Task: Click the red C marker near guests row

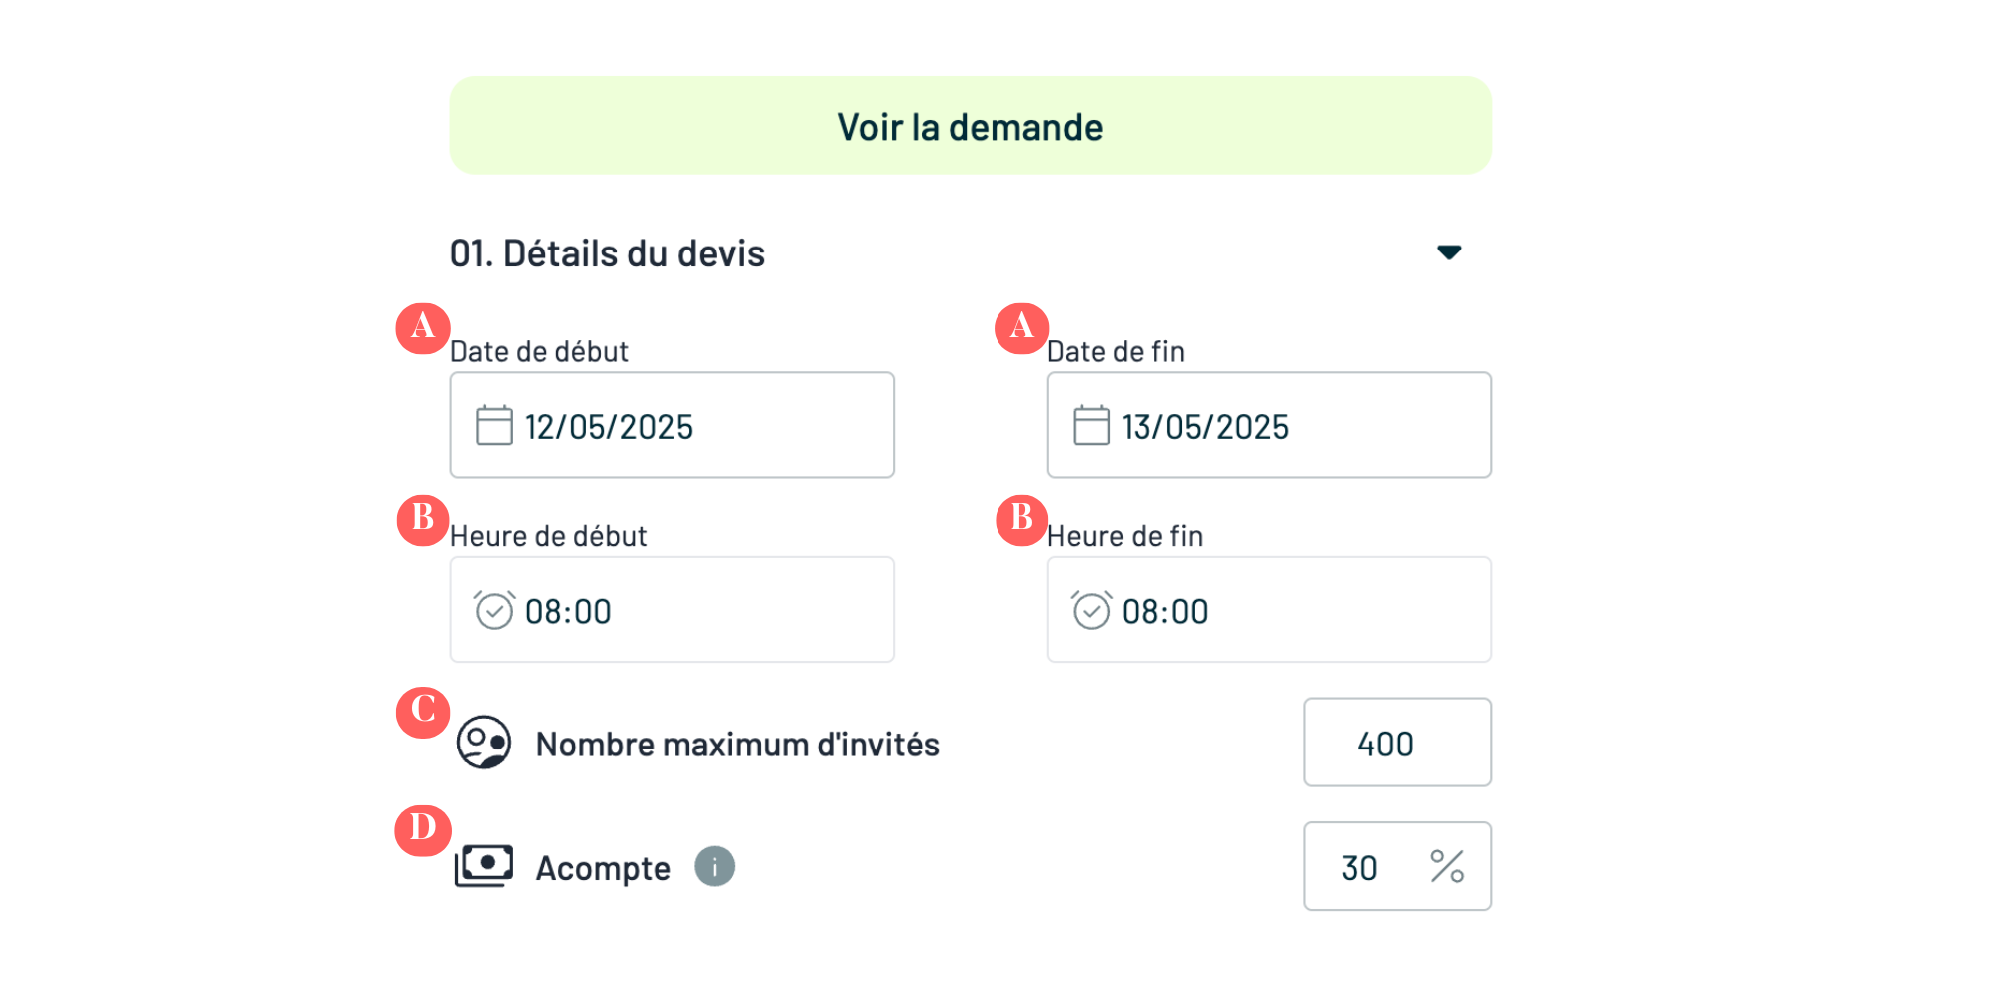Action: coord(423,712)
